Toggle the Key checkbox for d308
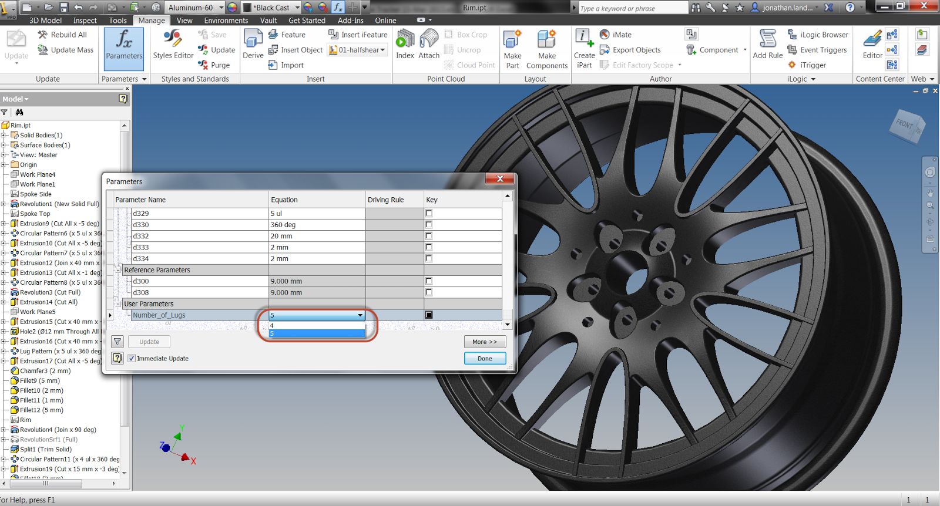The image size is (940, 506). (x=429, y=292)
